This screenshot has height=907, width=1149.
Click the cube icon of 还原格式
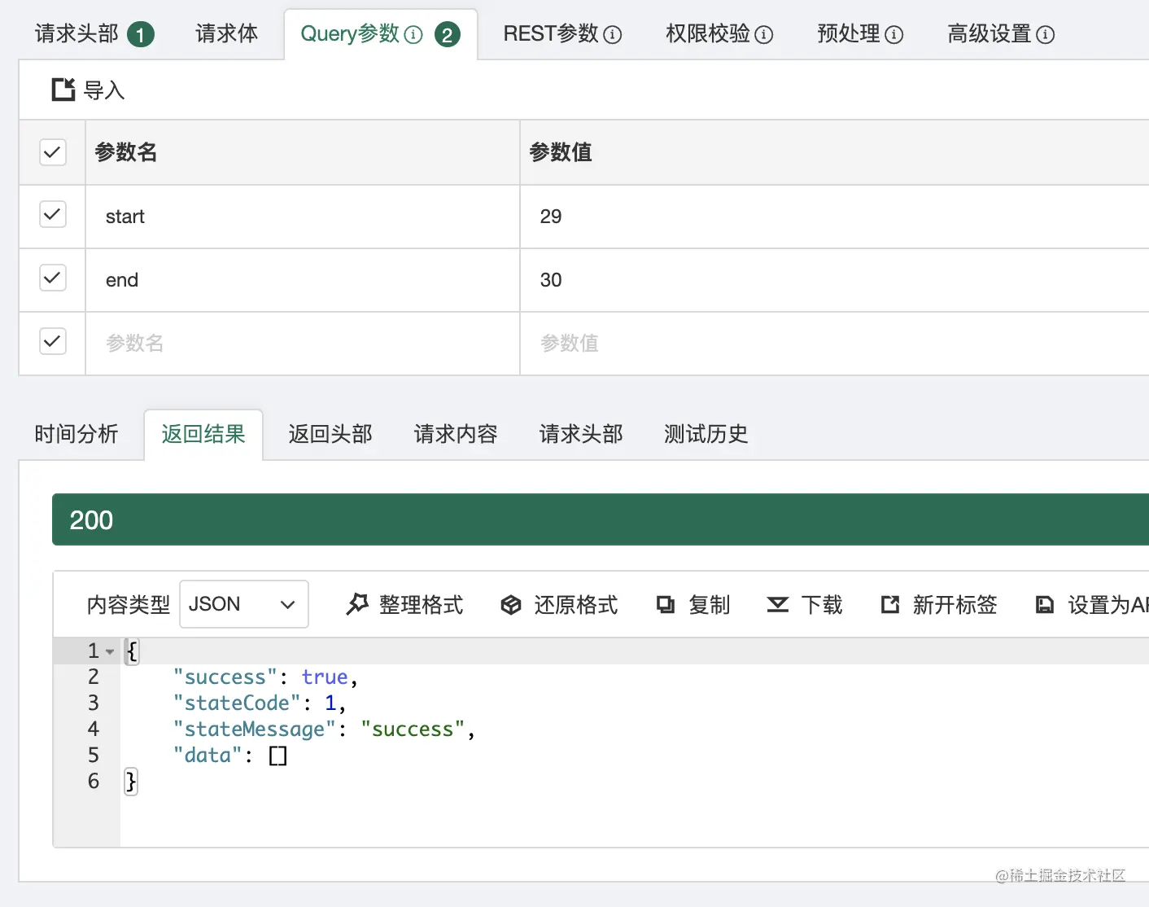510,604
